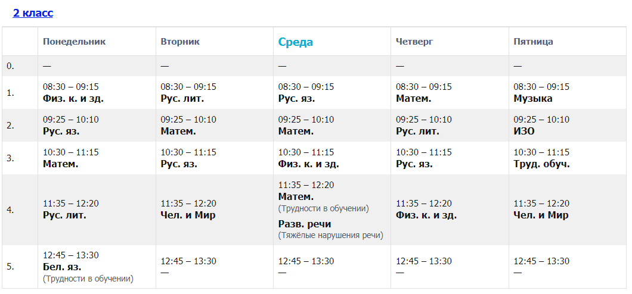Click Wednesday's 08:30 lesson Рус. яз.
The width and height of the screenshot is (632, 294).
tap(296, 99)
